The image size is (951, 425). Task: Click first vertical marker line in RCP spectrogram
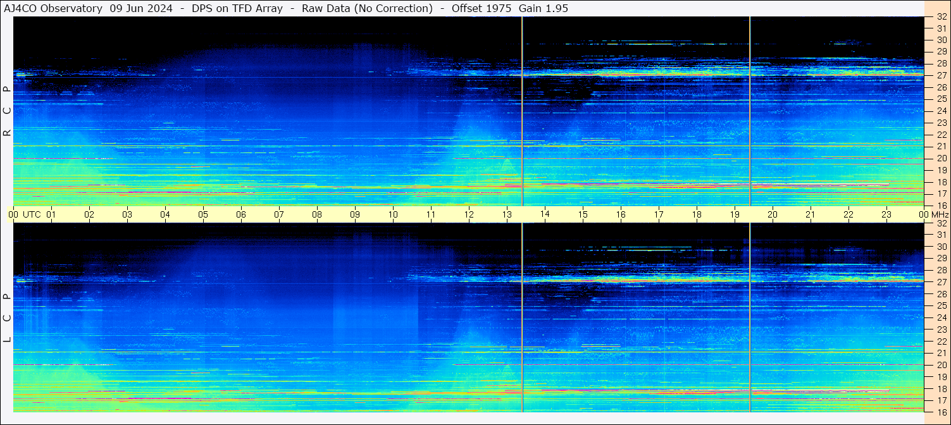(x=522, y=111)
